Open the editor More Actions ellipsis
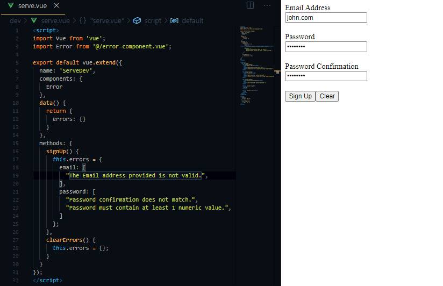This screenshot has width=443, height=286. pos(267,5)
